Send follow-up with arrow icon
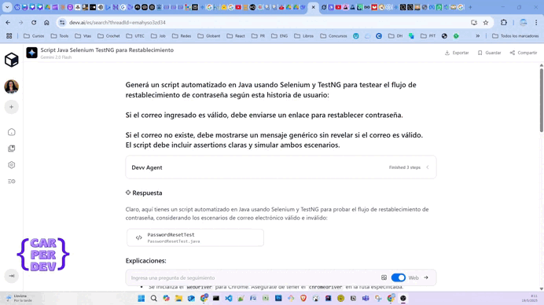Screen dimensions: 544x305 click(x=426, y=277)
